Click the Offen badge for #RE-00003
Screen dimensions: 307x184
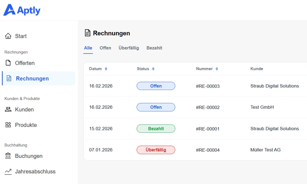point(156,86)
